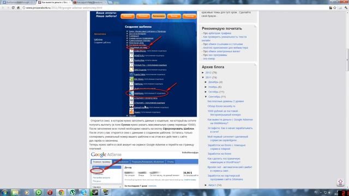Switch to Chrome in the taskbar
The image size is (349, 196).
click(x=61, y=192)
